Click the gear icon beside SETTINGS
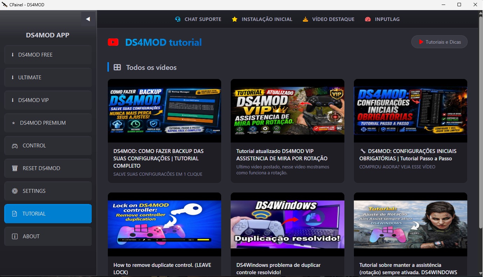The height and width of the screenshot is (277, 490). [x=15, y=191]
